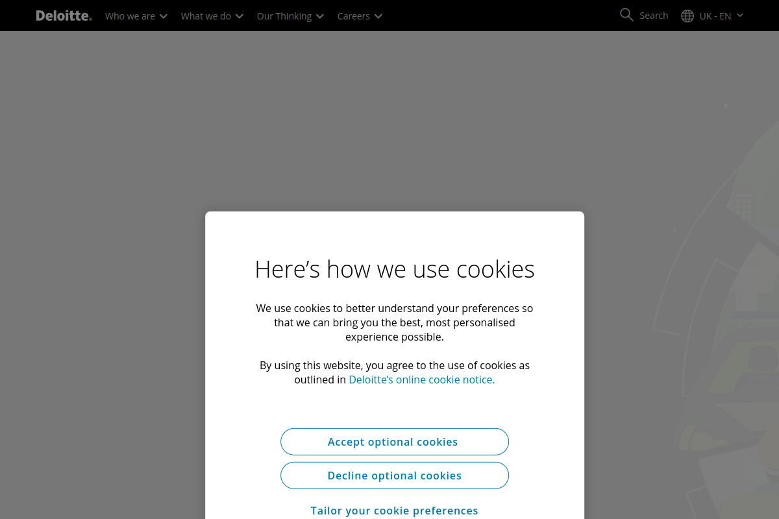The width and height of the screenshot is (779, 519).
Task: Expand the "Our Thinking" chevron
Action: tap(319, 16)
